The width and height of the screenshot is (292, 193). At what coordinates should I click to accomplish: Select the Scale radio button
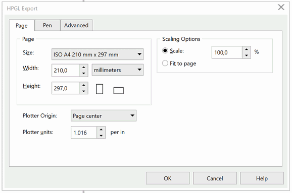(x=165, y=50)
